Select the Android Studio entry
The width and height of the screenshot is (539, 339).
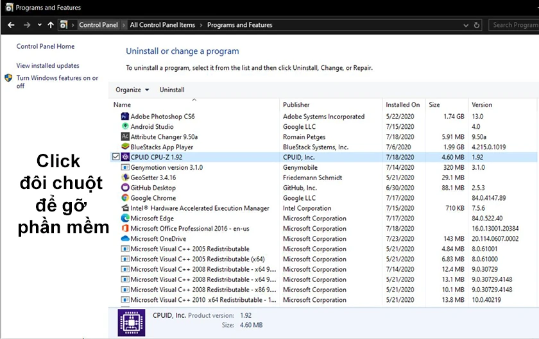tap(152, 126)
